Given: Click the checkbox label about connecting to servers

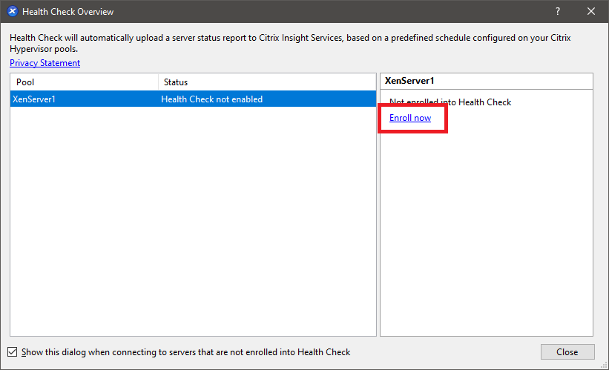Looking at the screenshot, I should [185, 352].
